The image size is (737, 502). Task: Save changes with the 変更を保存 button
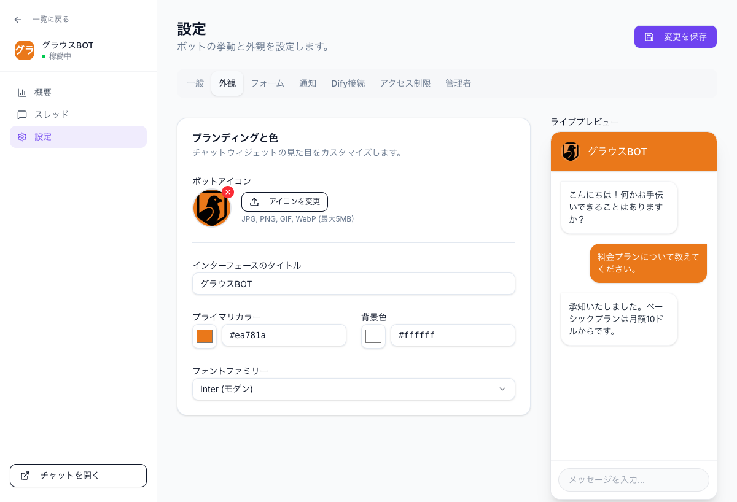pyautogui.click(x=676, y=37)
